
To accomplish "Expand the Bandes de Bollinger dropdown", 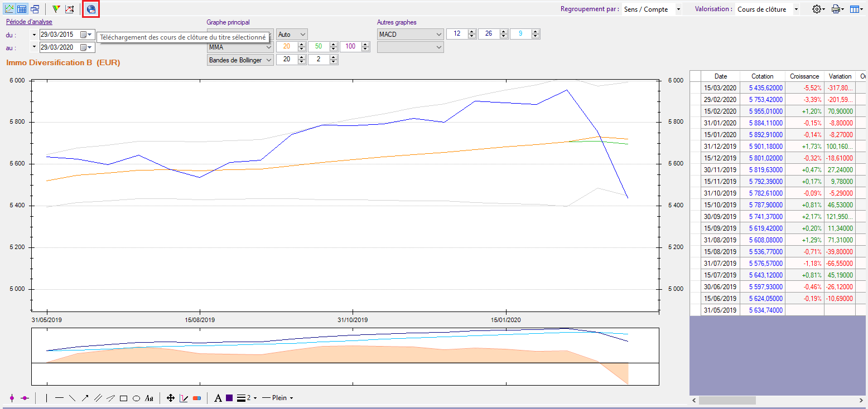I will (268, 60).
